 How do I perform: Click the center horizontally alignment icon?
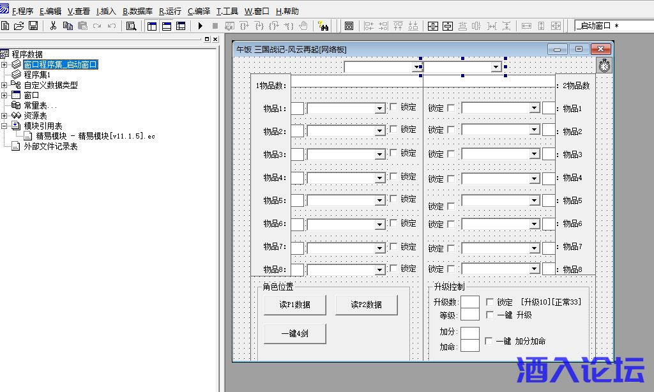(x=432, y=26)
